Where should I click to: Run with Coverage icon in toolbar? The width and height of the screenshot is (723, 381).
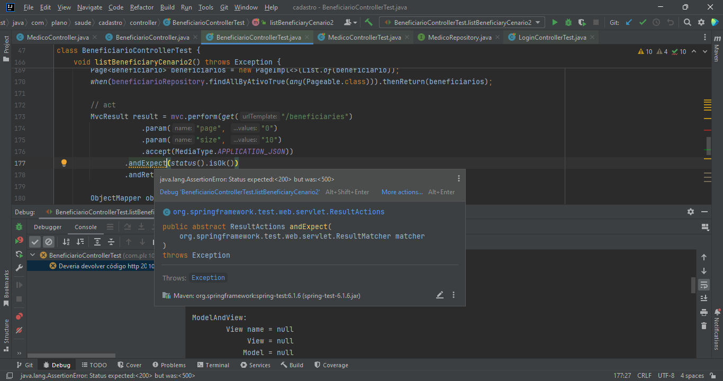[x=582, y=23]
